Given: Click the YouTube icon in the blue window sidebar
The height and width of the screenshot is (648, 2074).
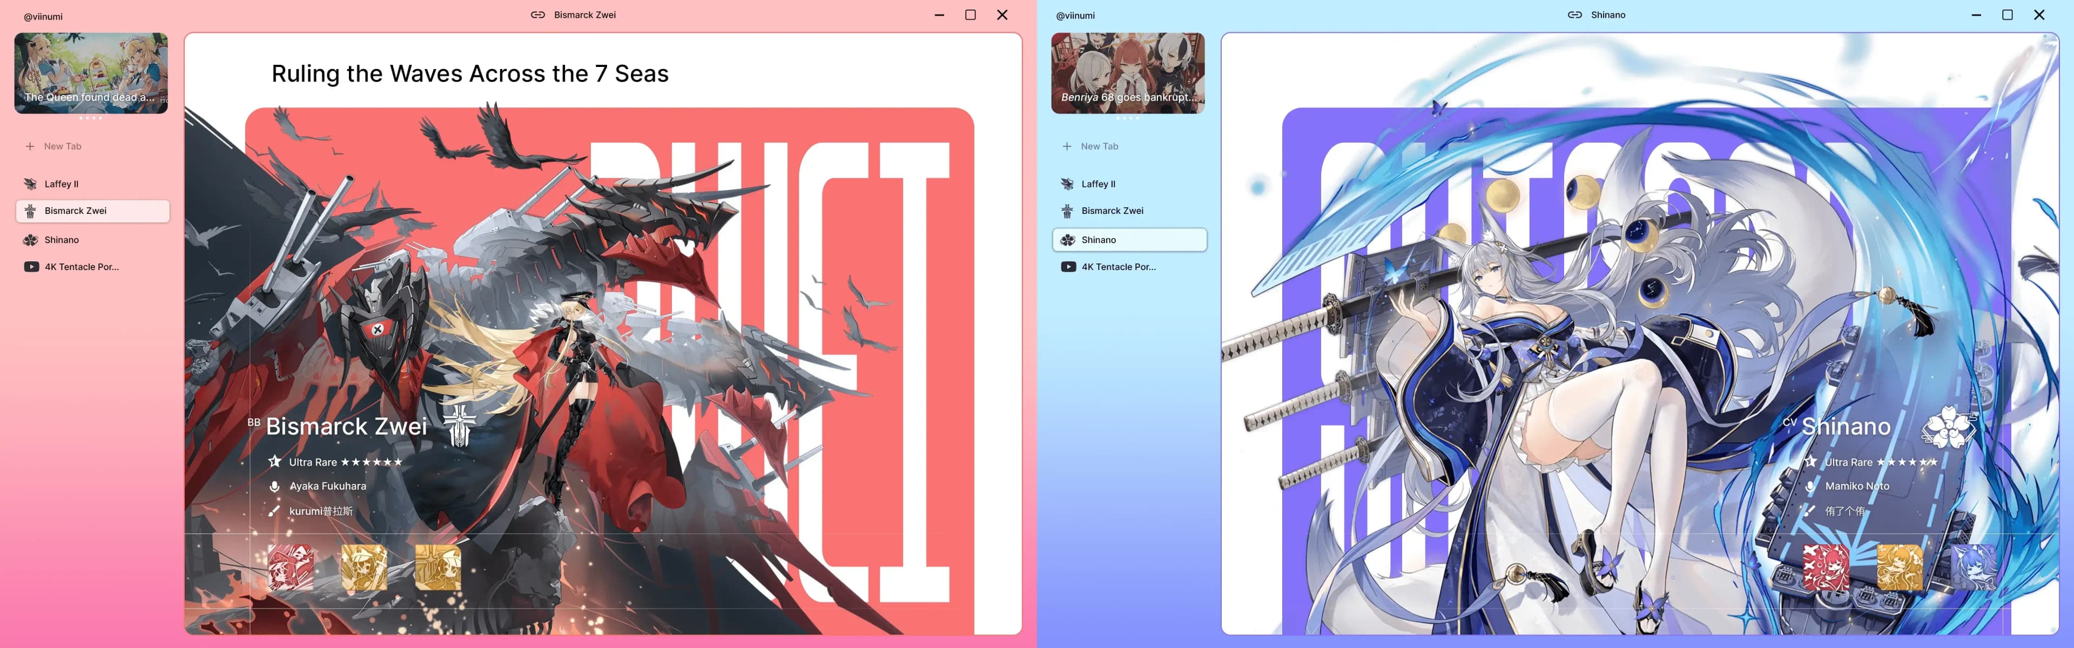Looking at the screenshot, I should click(1068, 267).
